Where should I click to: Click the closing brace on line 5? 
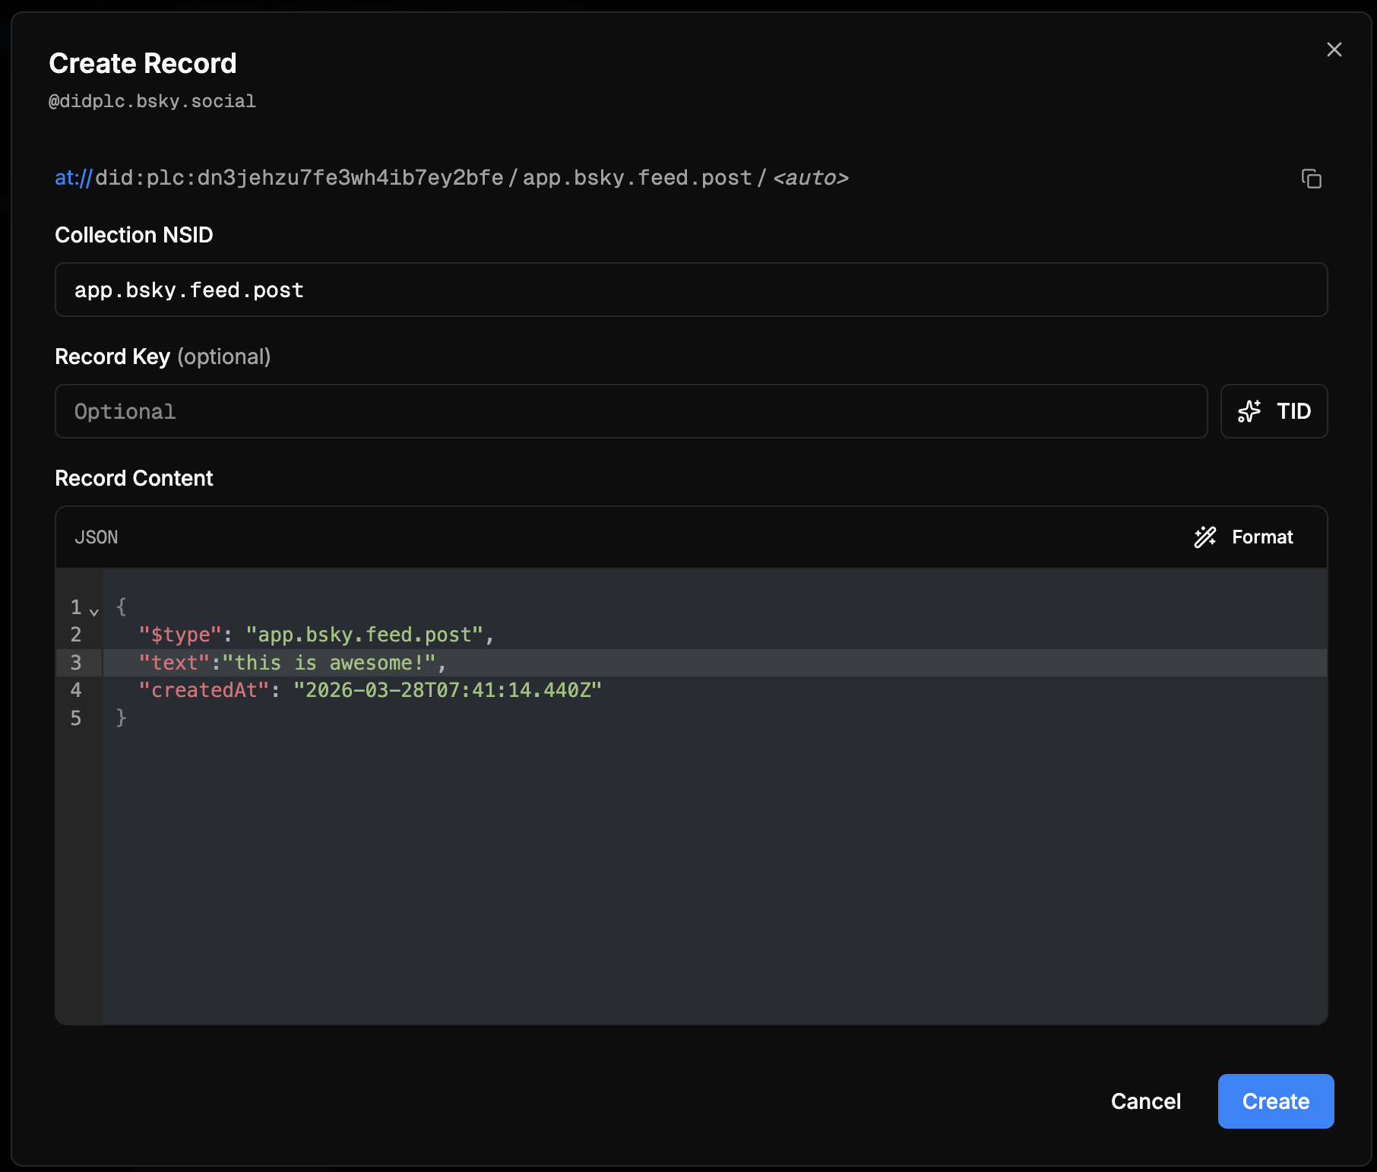tap(121, 718)
